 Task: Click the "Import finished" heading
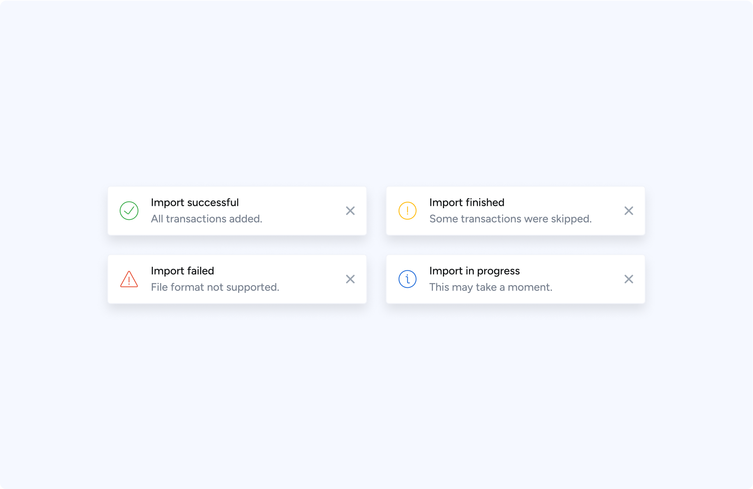click(467, 203)
